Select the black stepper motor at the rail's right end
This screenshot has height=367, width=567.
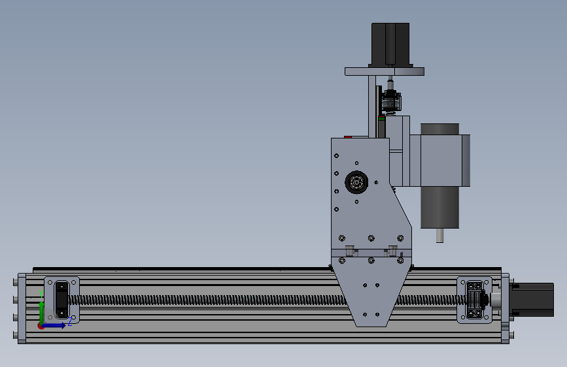[532, 300]
